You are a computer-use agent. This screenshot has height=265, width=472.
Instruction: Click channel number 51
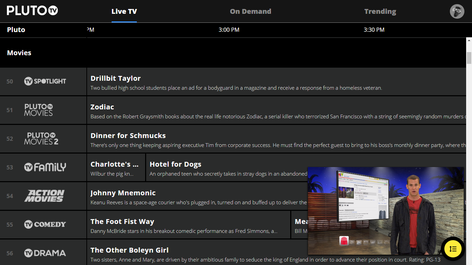10,110
